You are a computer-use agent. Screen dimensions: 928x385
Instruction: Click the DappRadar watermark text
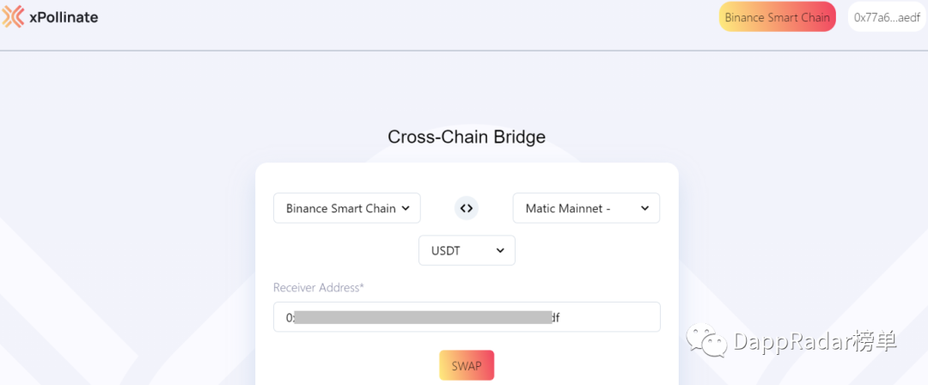pyautogui.click(x=815, y=341)
